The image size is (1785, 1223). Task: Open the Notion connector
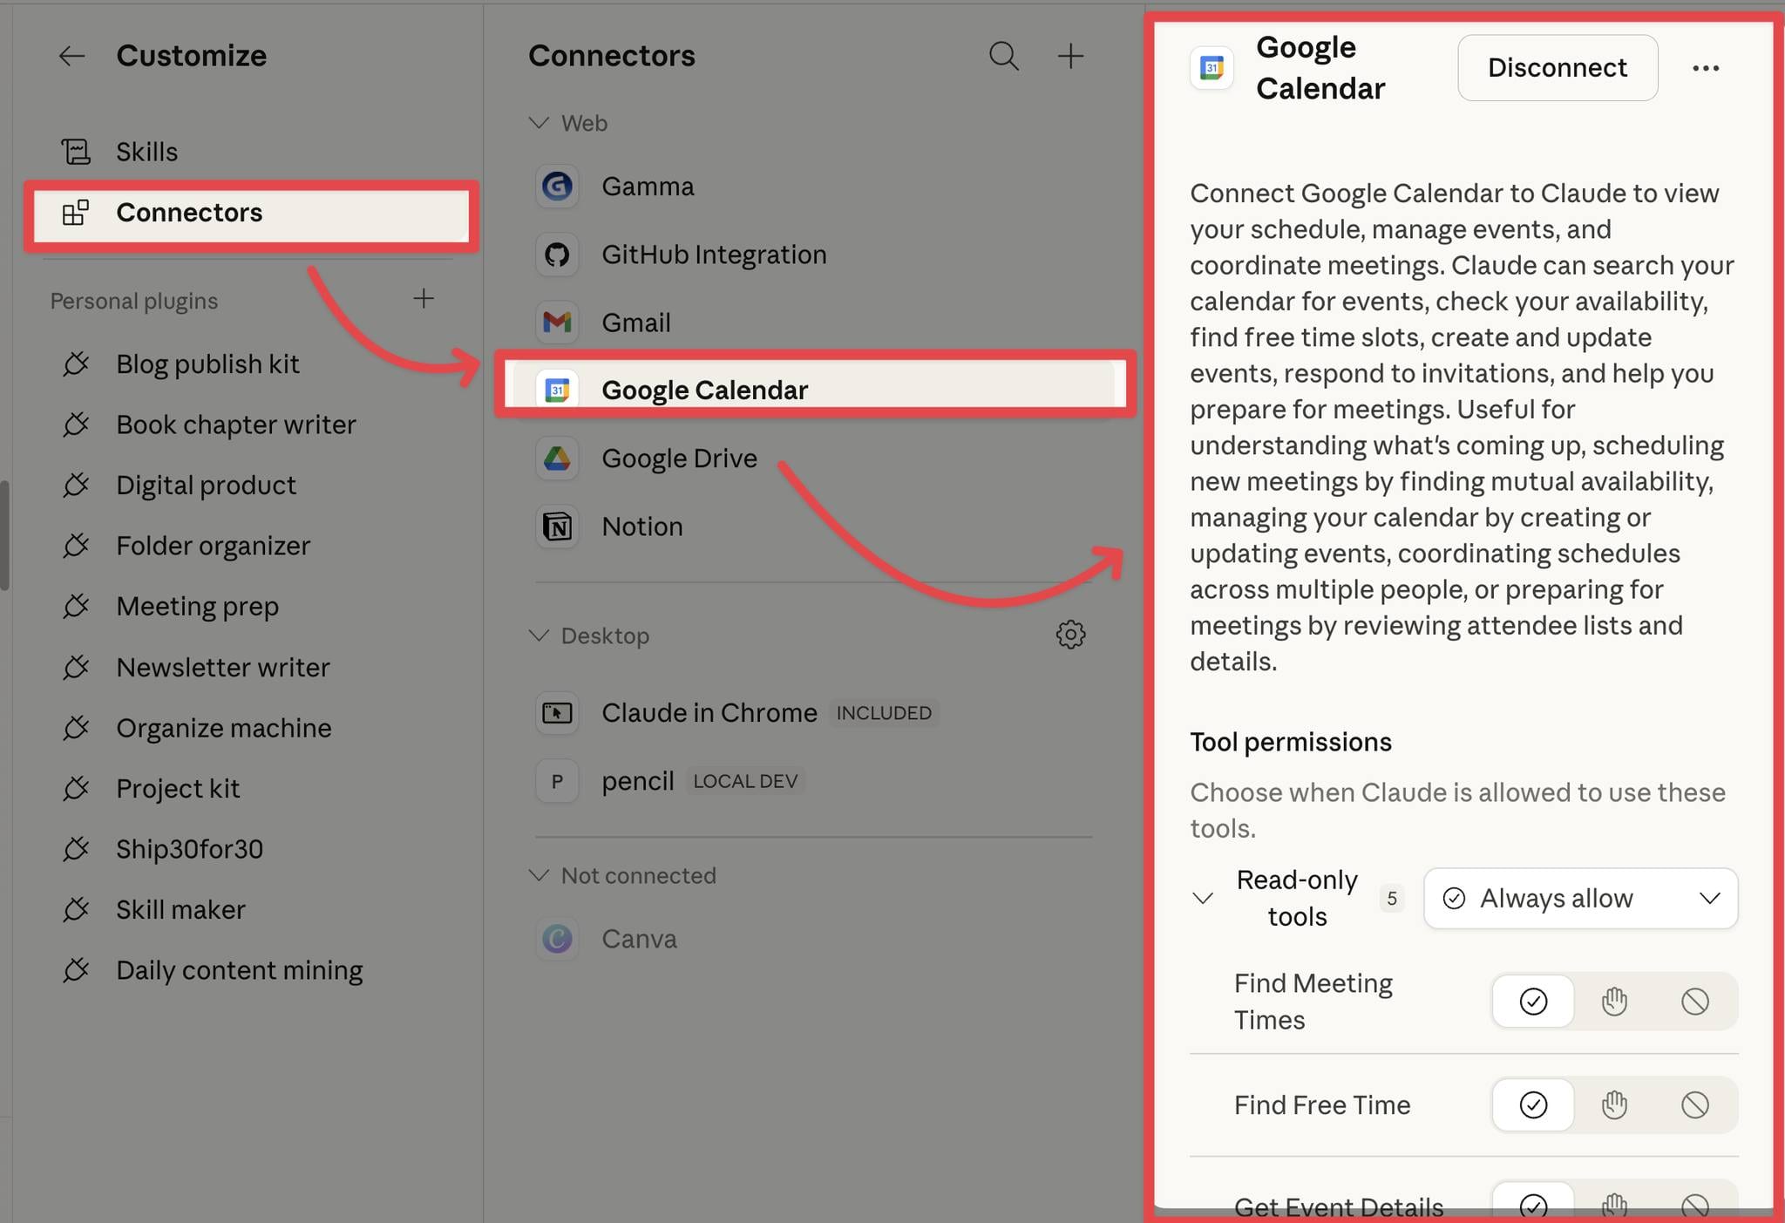point(641,527)
